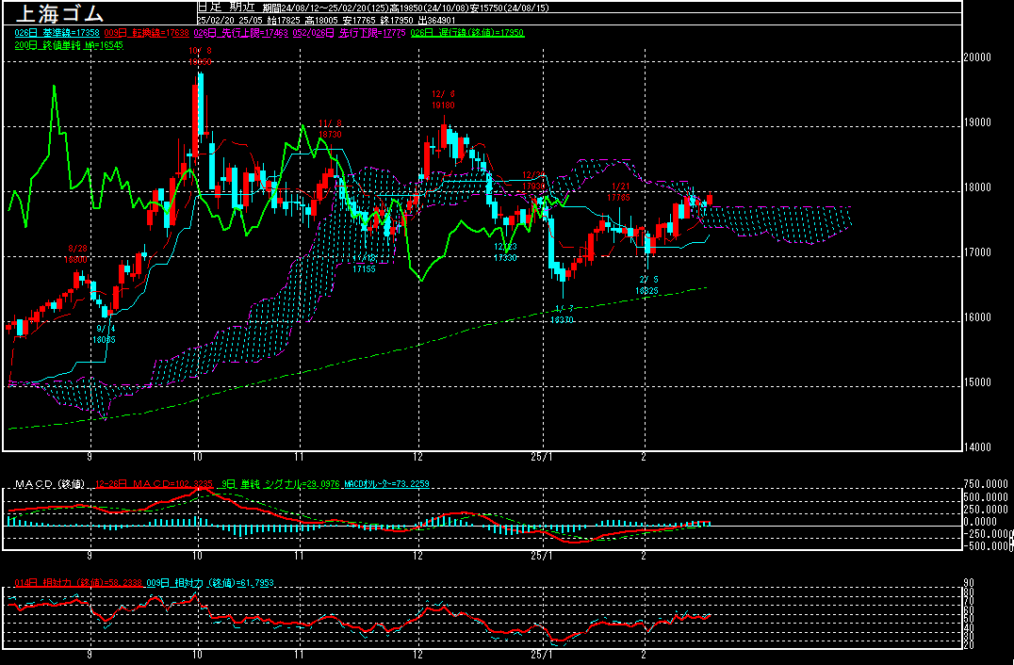Screen dimensions: 1014x665
Task: Click the 12 month label under the MACD panel
Action: click(x=418, y=557)
